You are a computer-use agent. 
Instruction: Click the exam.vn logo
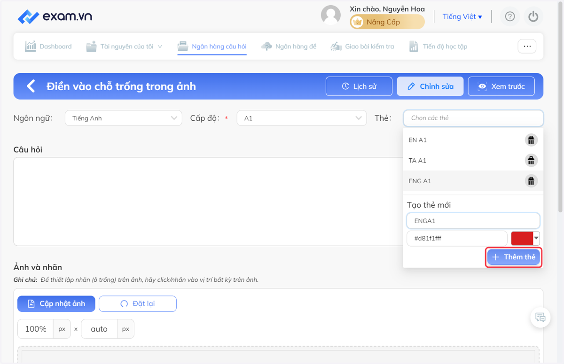(x=55, y=17)
